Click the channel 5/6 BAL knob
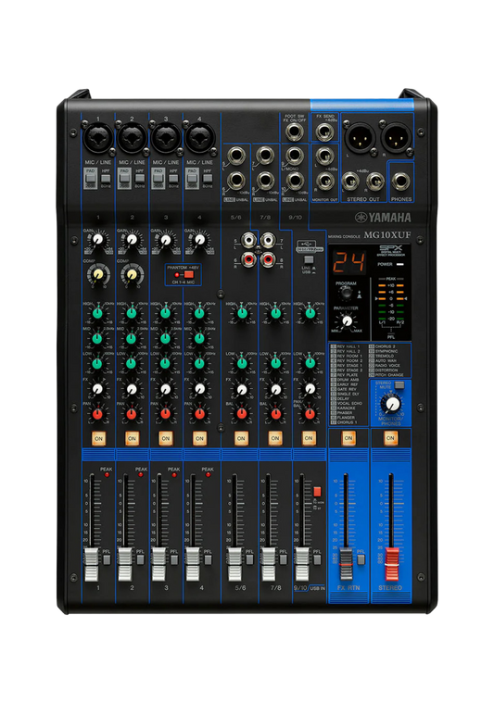Viewport: 494px width, 703px height. tap(242, 413)
